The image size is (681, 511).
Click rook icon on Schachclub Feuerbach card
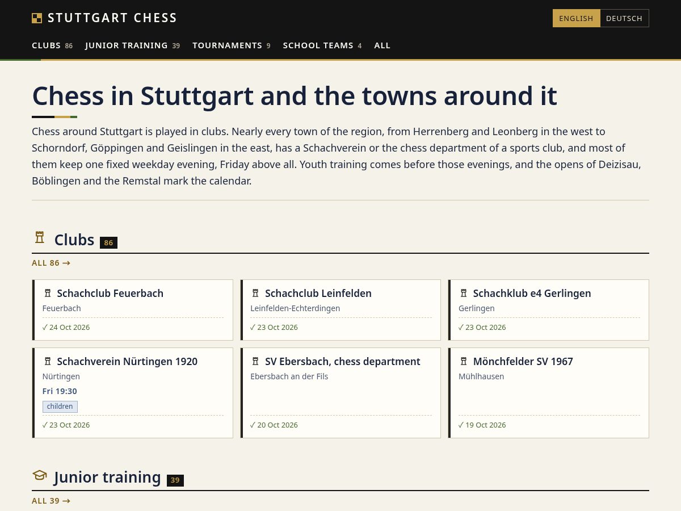tap(48, 294)
